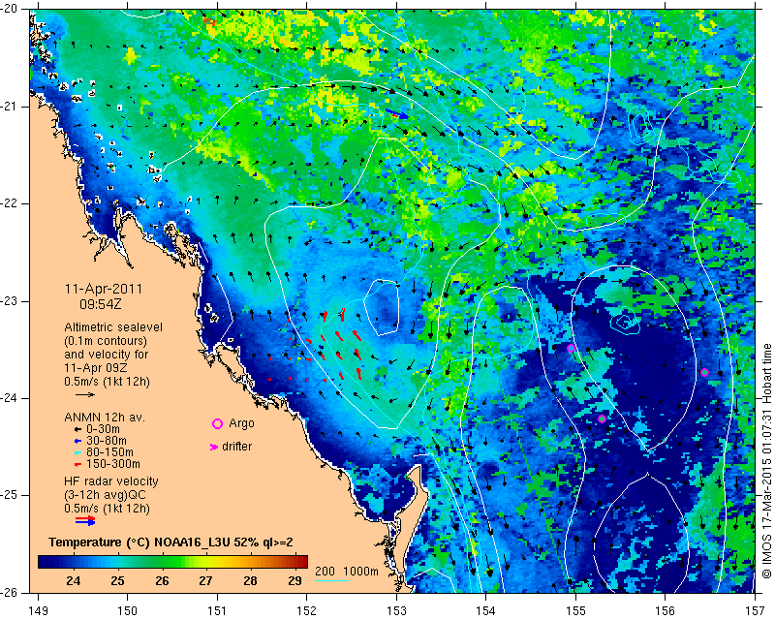Click the 'ANMN 12h av.' heading
This screenshot has width=775, height=620.
point(105,417)
